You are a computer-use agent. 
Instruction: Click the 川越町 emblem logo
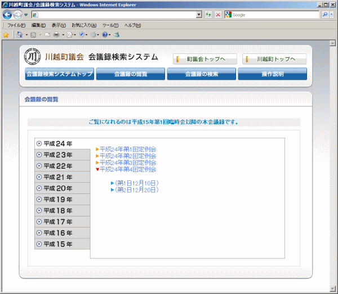[x=32, y=57]
